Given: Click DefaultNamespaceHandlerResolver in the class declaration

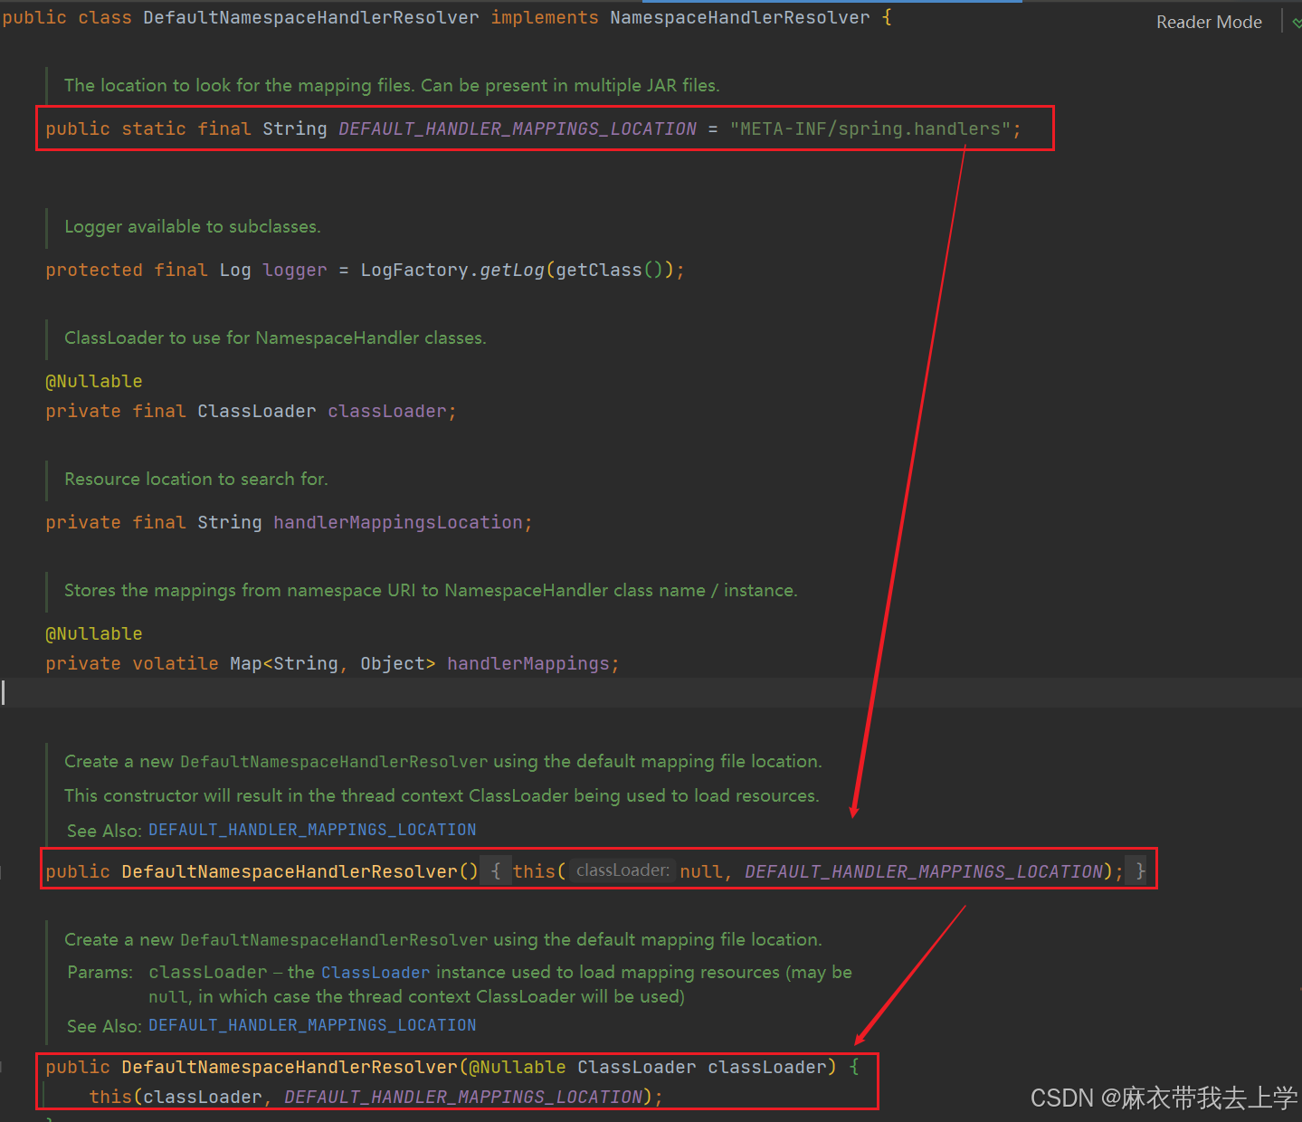Looking at the screenshot, I should 311,17.
